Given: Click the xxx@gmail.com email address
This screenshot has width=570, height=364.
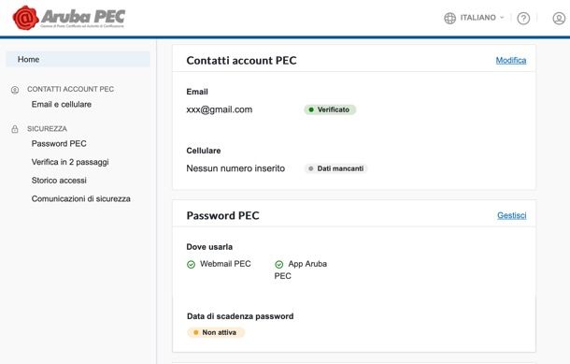Looking at the screenshot, I should 220,109.
